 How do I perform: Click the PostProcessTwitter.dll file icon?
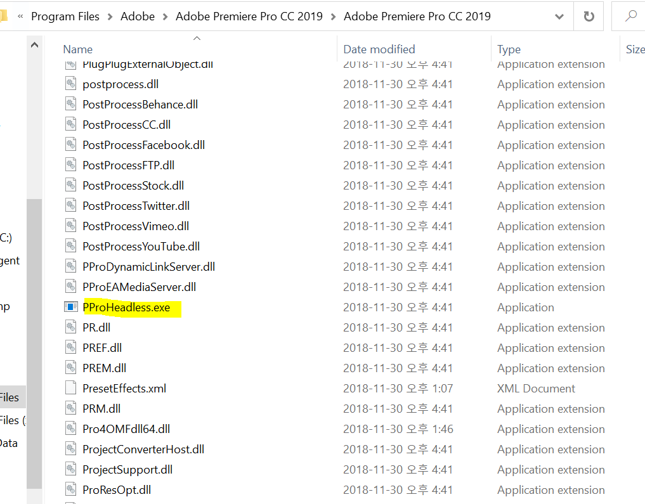coord(71,205)
